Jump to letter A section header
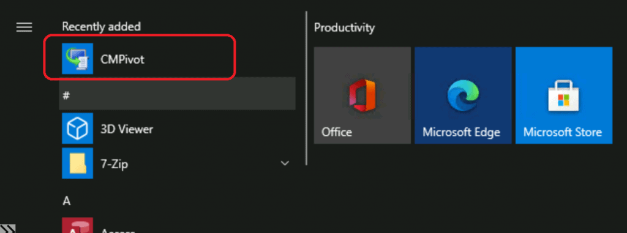627x233 pixels. (x=67, y=201)
